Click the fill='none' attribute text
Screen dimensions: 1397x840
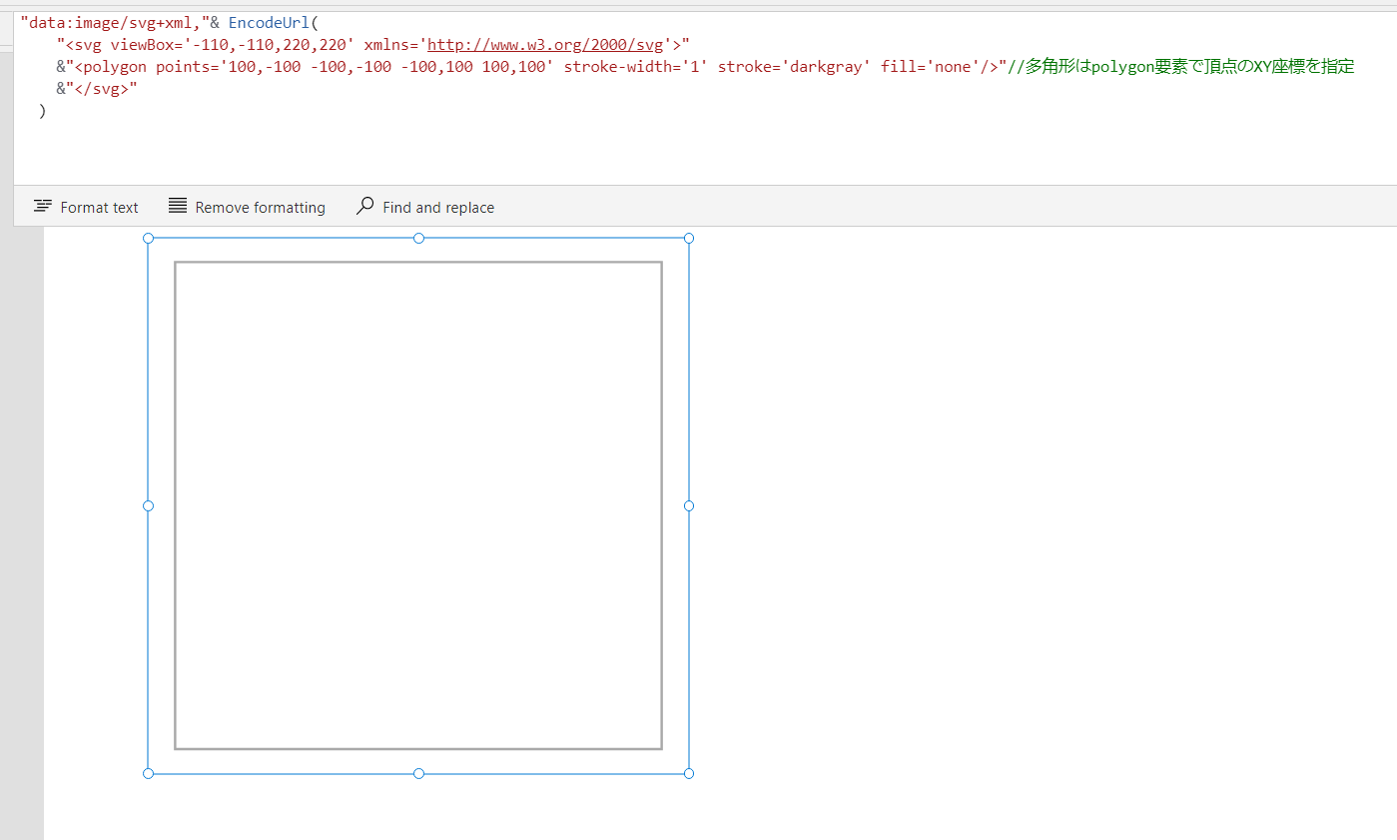(x=931, y=66)
